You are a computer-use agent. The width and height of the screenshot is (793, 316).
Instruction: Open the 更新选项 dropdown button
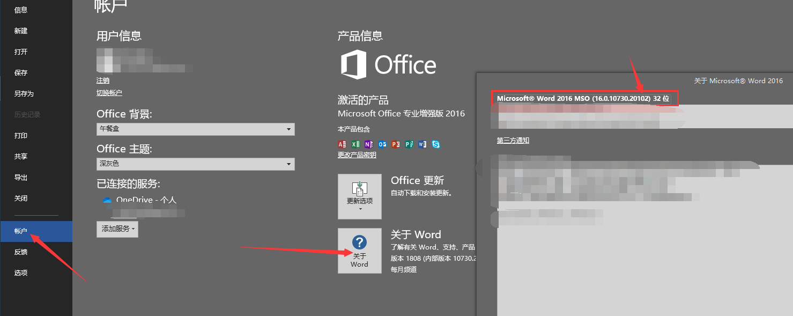[x=360, y=196]
